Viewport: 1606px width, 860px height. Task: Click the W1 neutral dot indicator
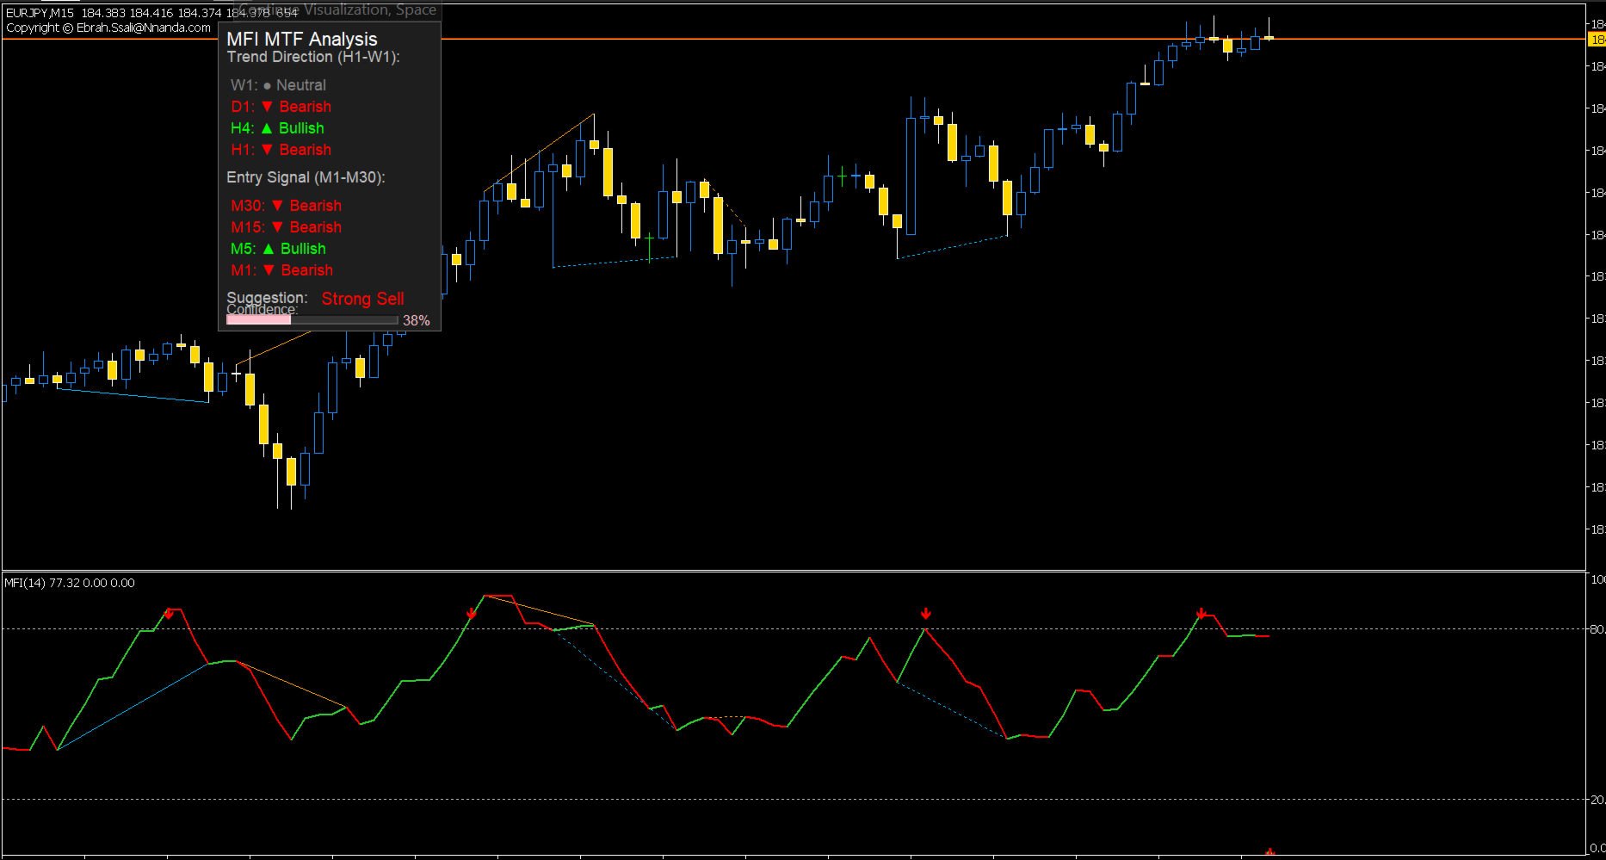267,86
